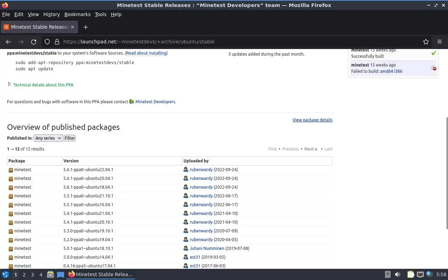This screenshot has width=448, height=280.
Task: Click the taskbar clock showing 5:58
Action: coord(441,275)
